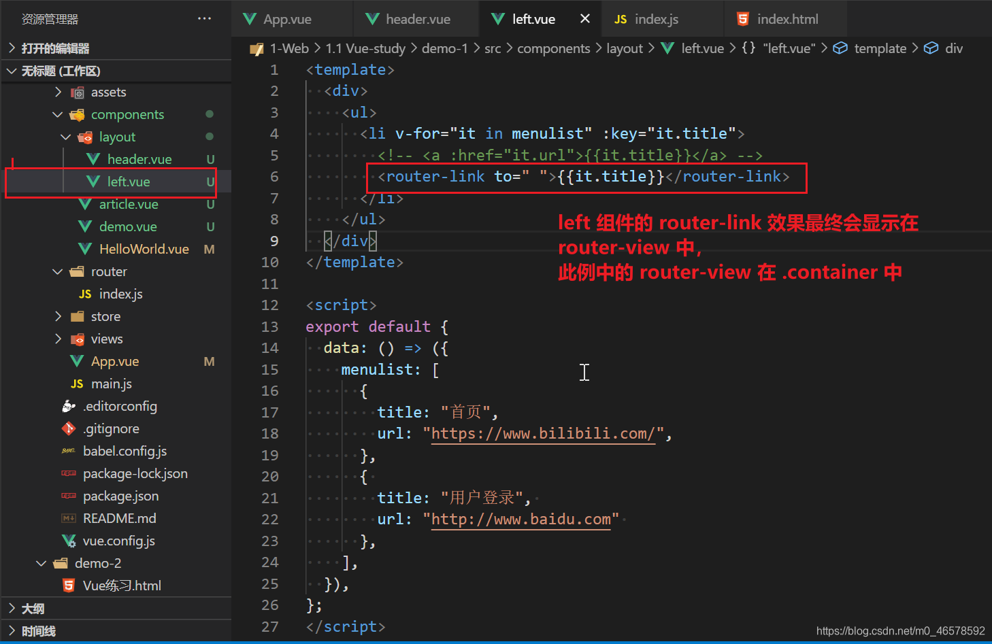Click the HTML5 icon beside Vue练习.html
Viewport: 992px width, 644px height.
(x=69, y=586)
